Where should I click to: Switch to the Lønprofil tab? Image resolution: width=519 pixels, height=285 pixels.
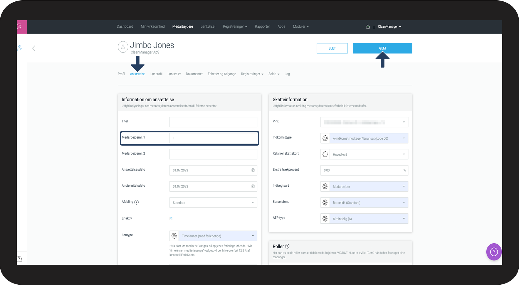(x=156, y=74)
